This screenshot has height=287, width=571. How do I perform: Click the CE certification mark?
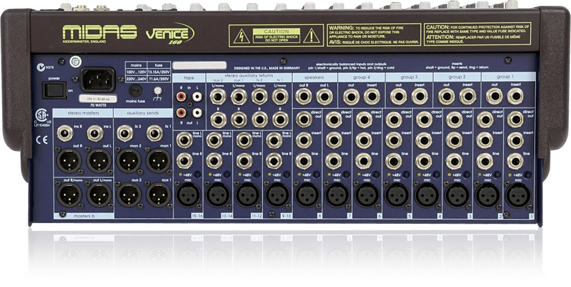click(42, 140)
